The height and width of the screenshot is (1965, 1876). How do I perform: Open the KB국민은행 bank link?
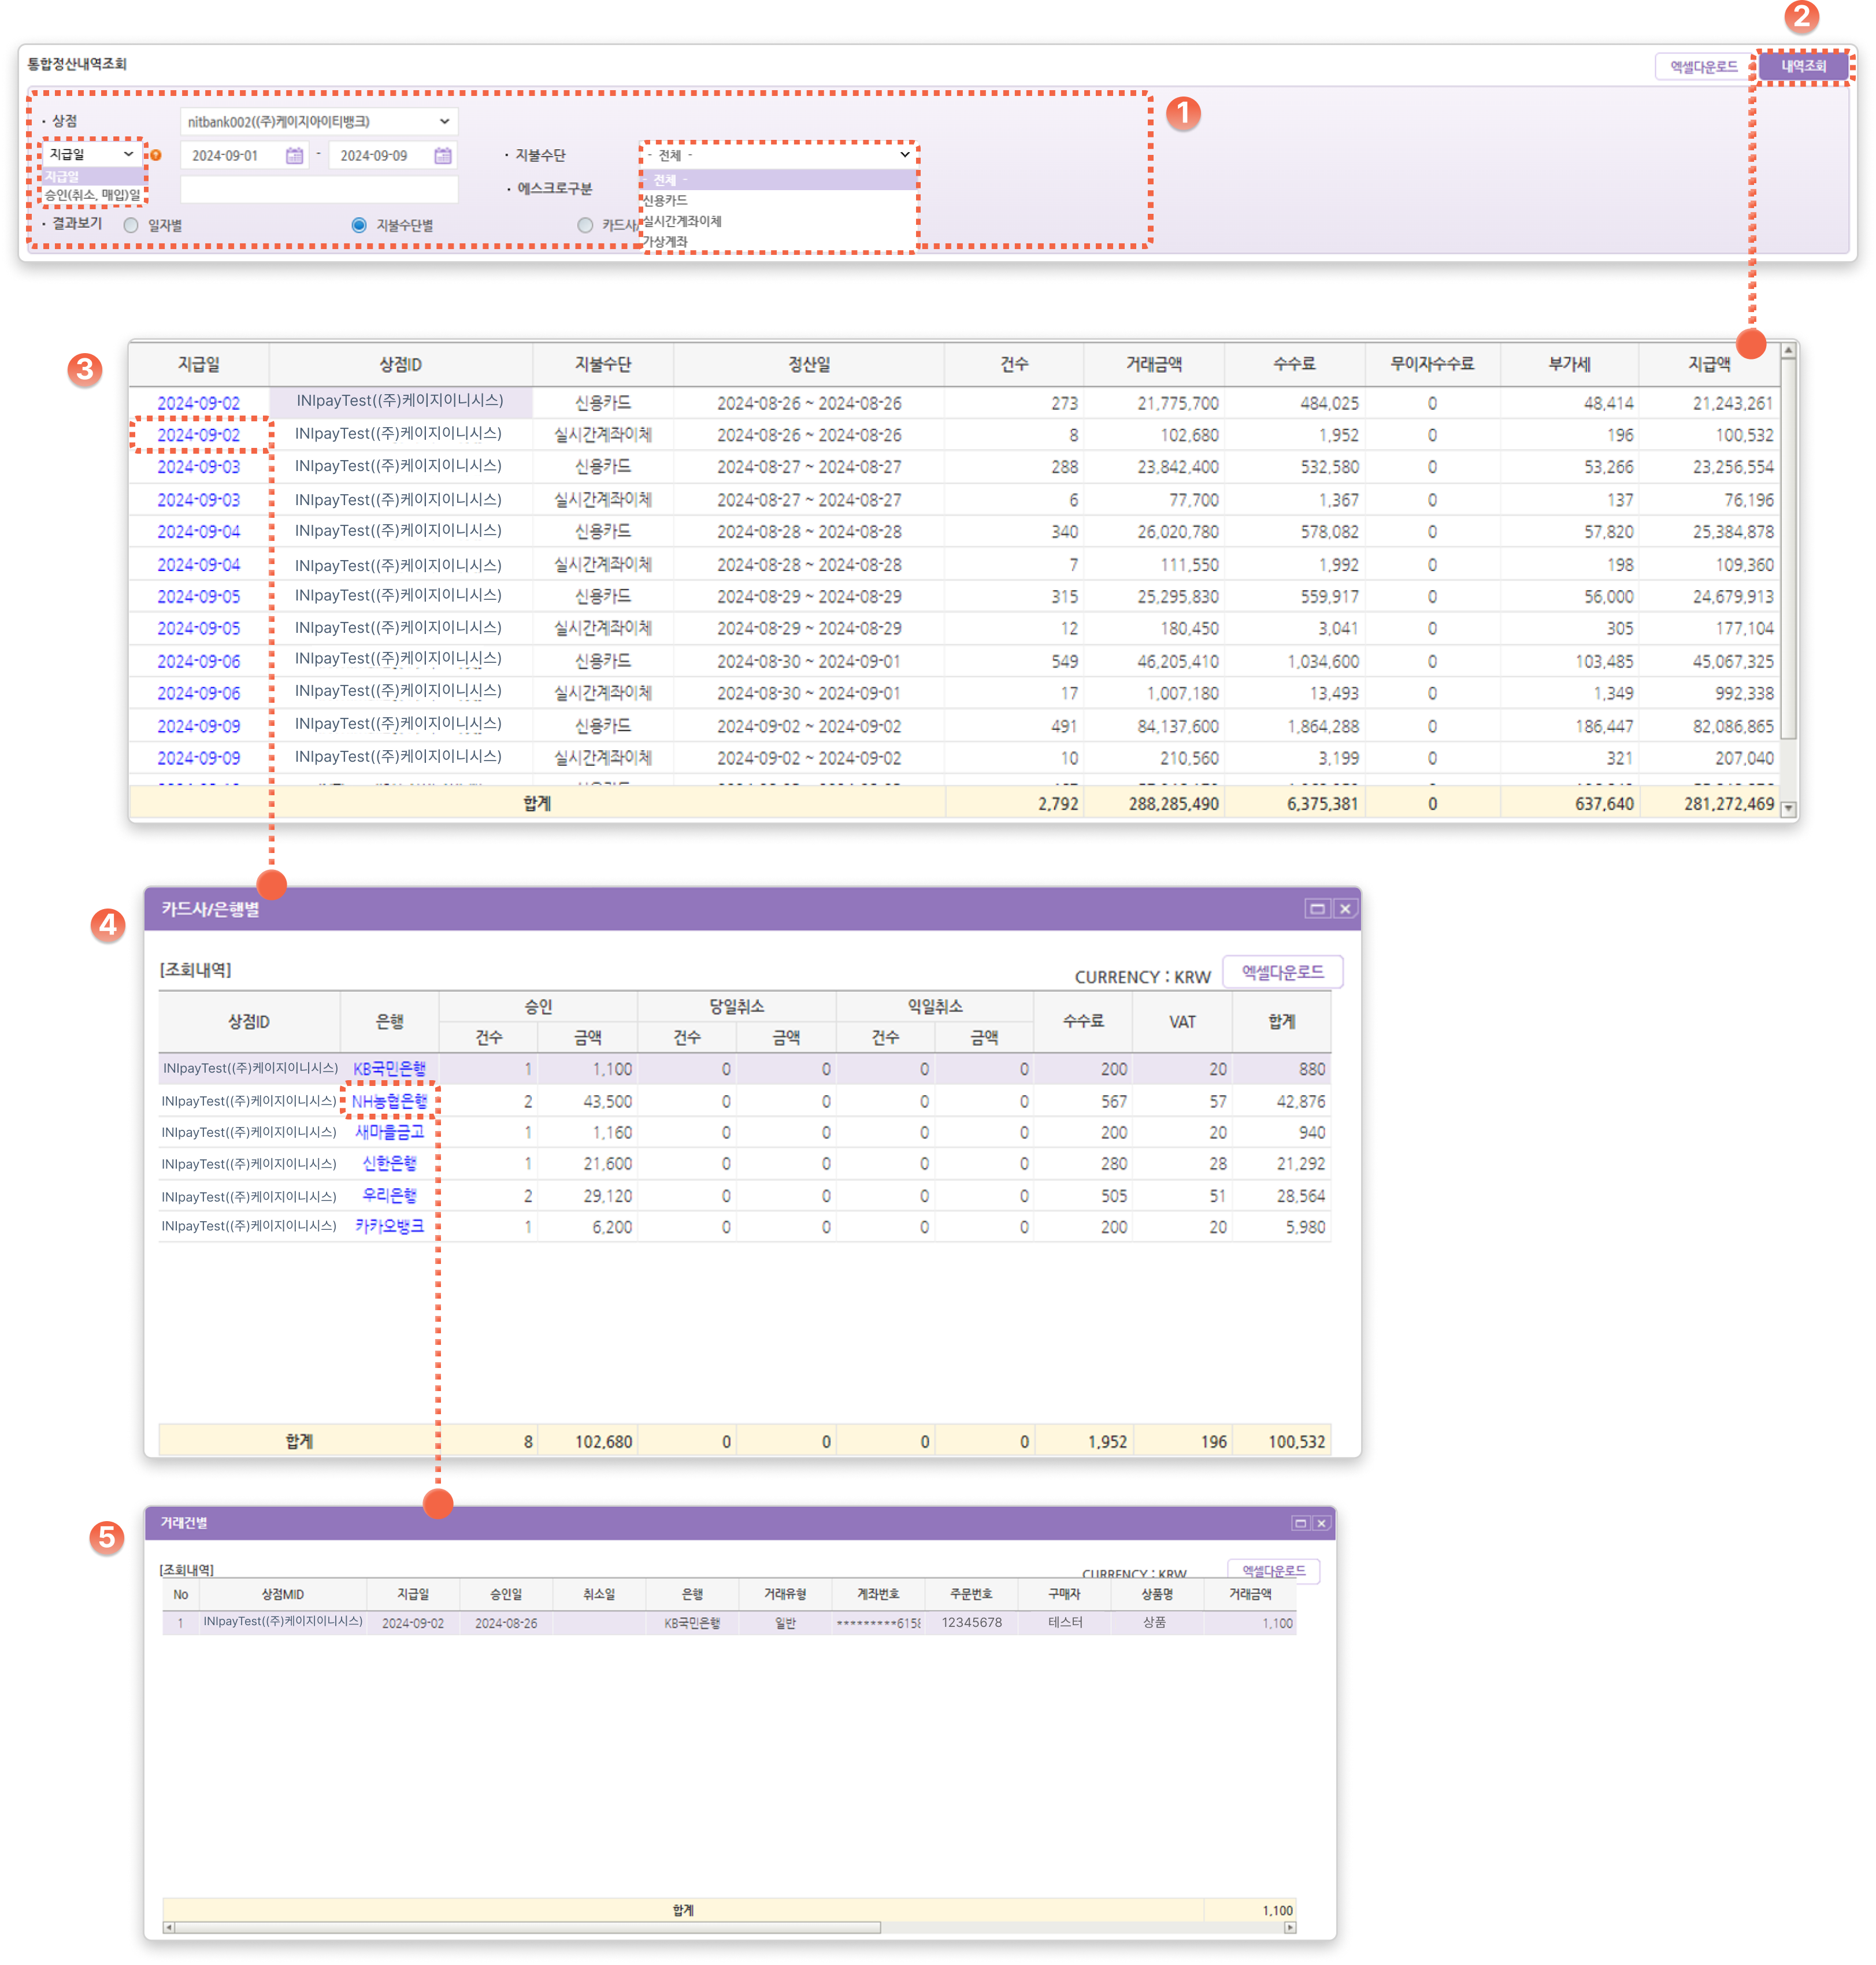pos(389,1069)
